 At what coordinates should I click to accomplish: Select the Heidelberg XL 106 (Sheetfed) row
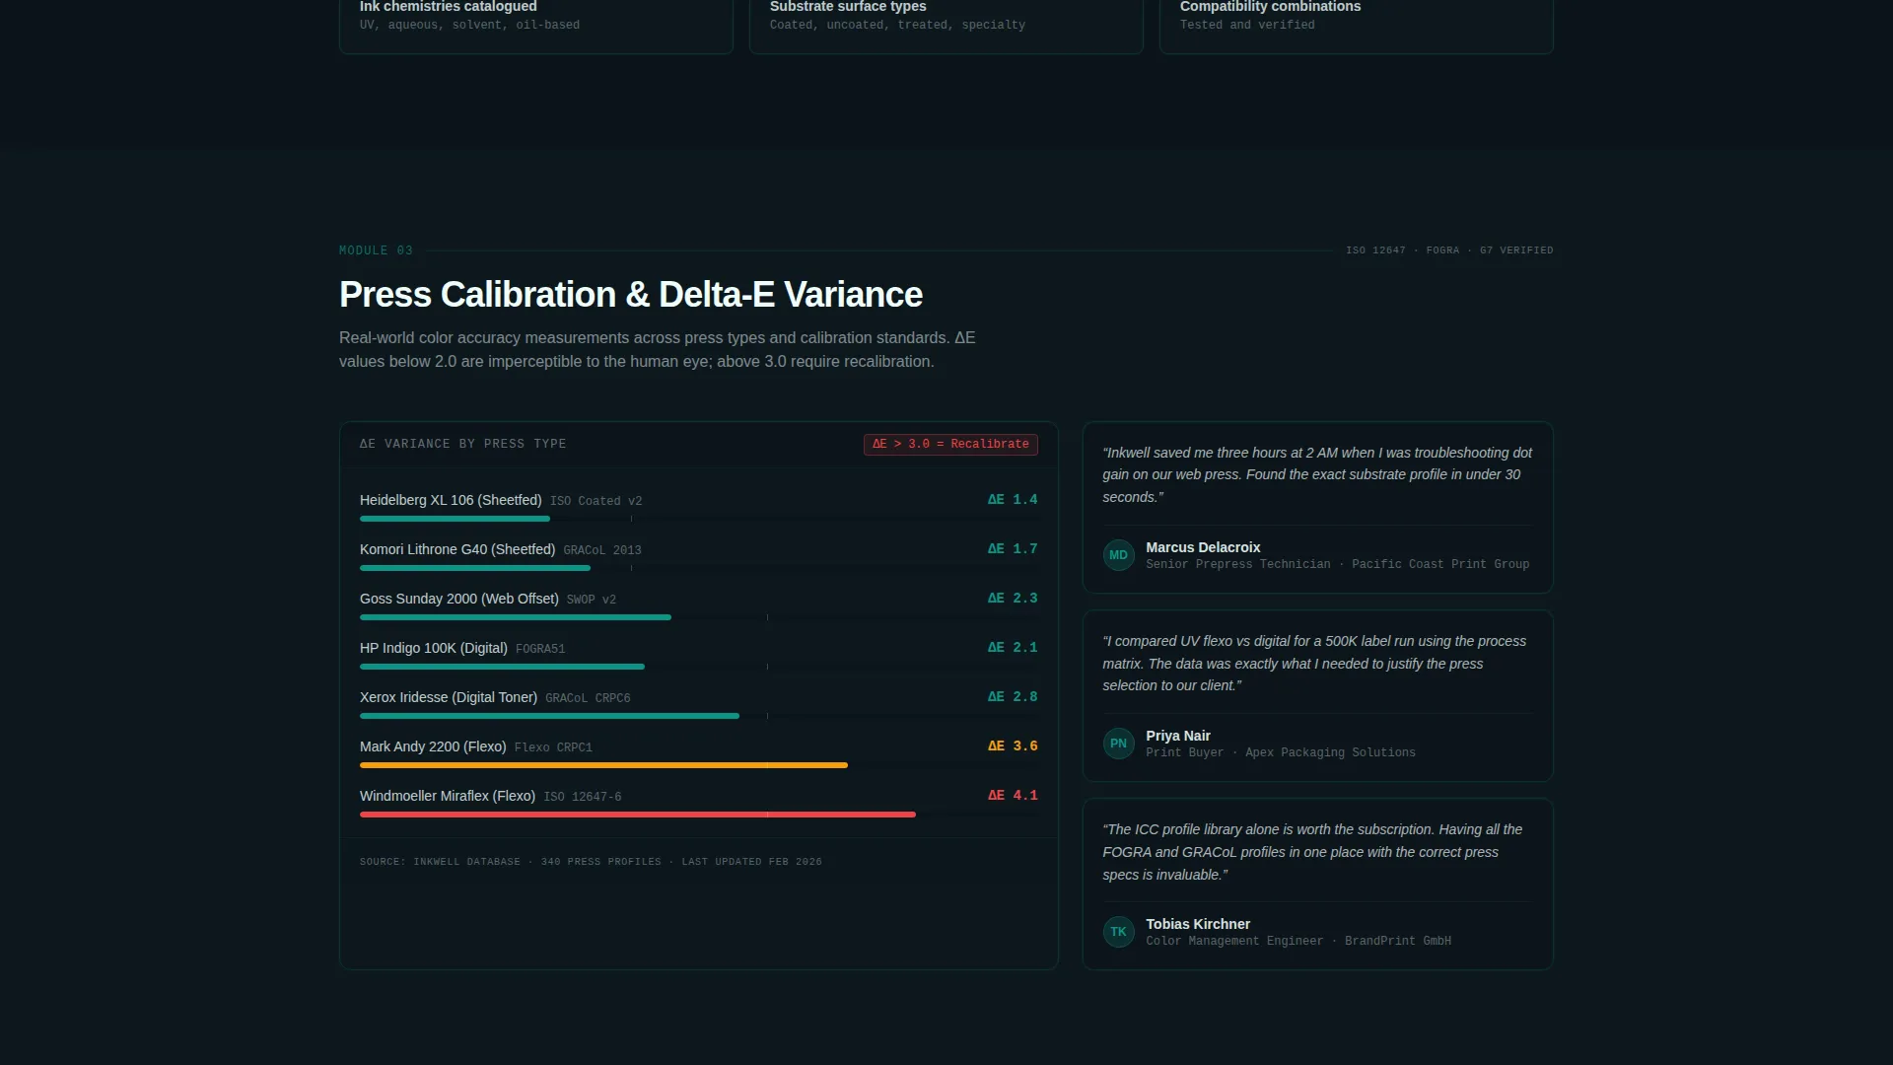pos(698,506)
